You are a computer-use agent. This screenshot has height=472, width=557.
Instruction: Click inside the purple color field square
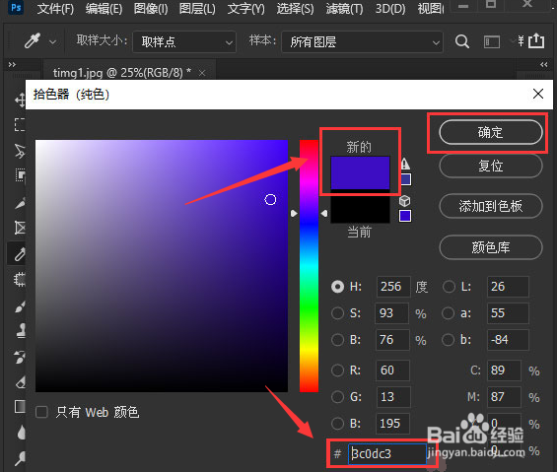[x=162, y=266]
